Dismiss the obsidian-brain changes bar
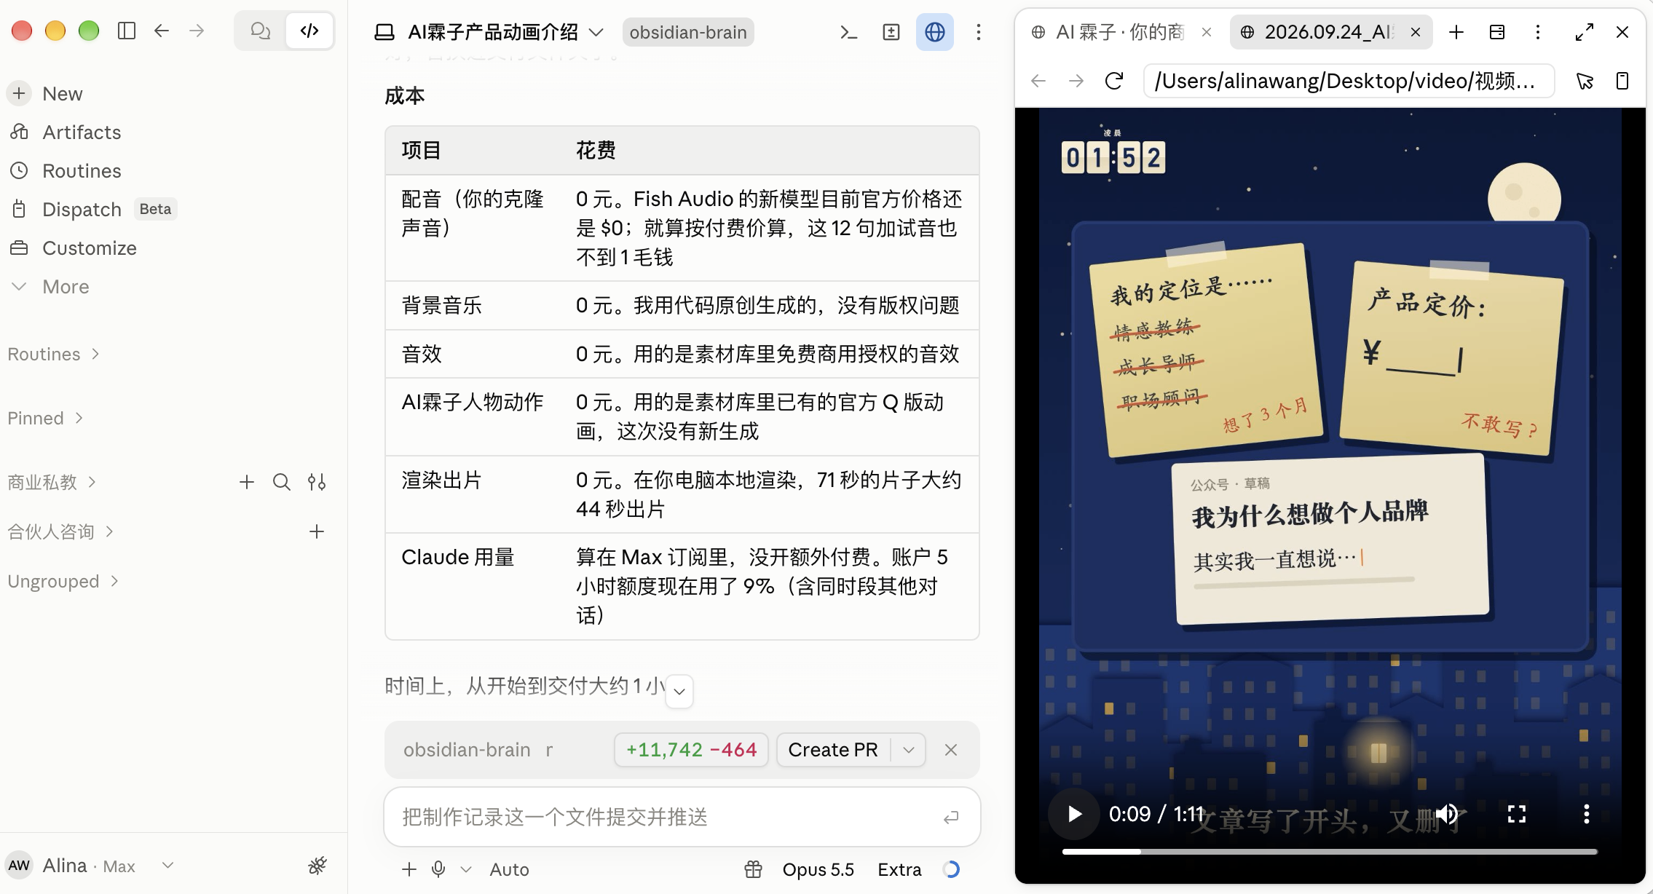This screenshot has width=1653, height=894. 951,749
